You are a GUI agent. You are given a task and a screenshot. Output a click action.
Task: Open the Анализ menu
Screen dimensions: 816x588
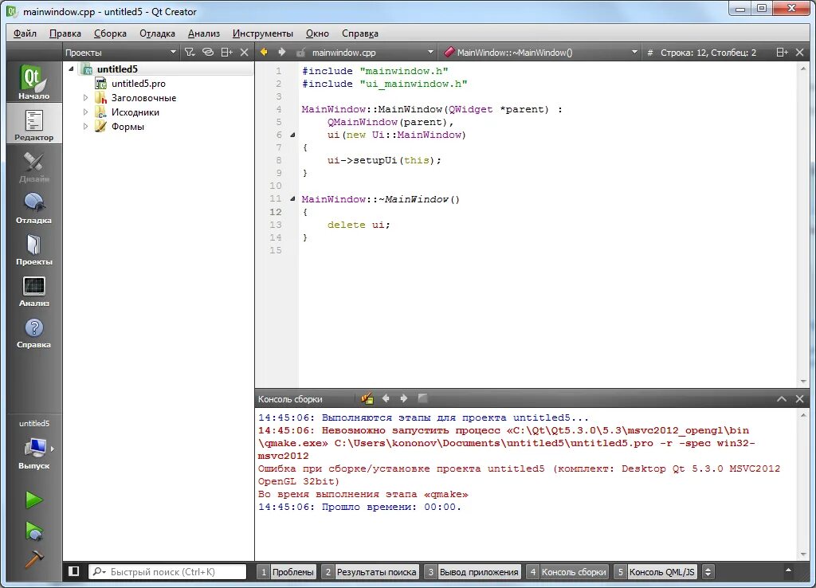[204, 33]
